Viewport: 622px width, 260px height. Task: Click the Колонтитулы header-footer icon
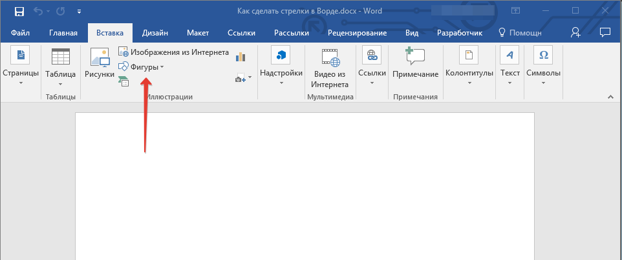(x=469, y=55)
